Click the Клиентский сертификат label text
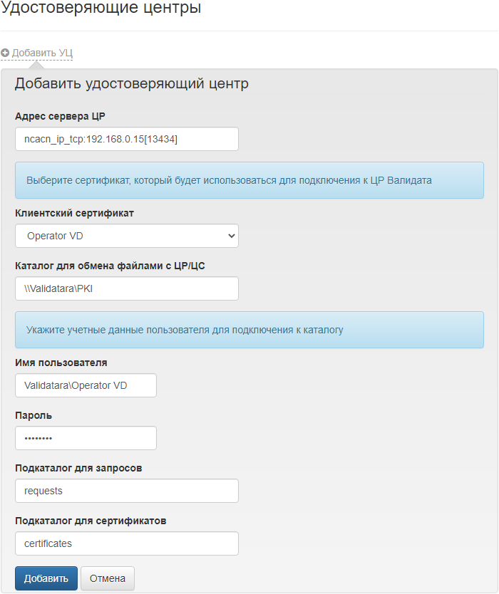499x594 pixels. [74, 213]
